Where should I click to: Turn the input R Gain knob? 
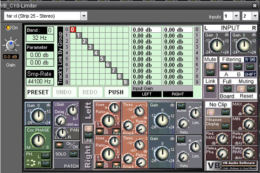[x=244, y=45]
